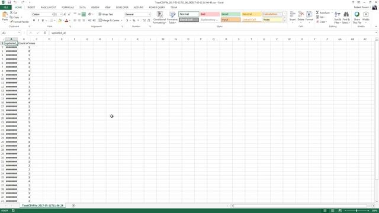Apply the Good cell style
This screenshot has width=379, height=213.
230,14
